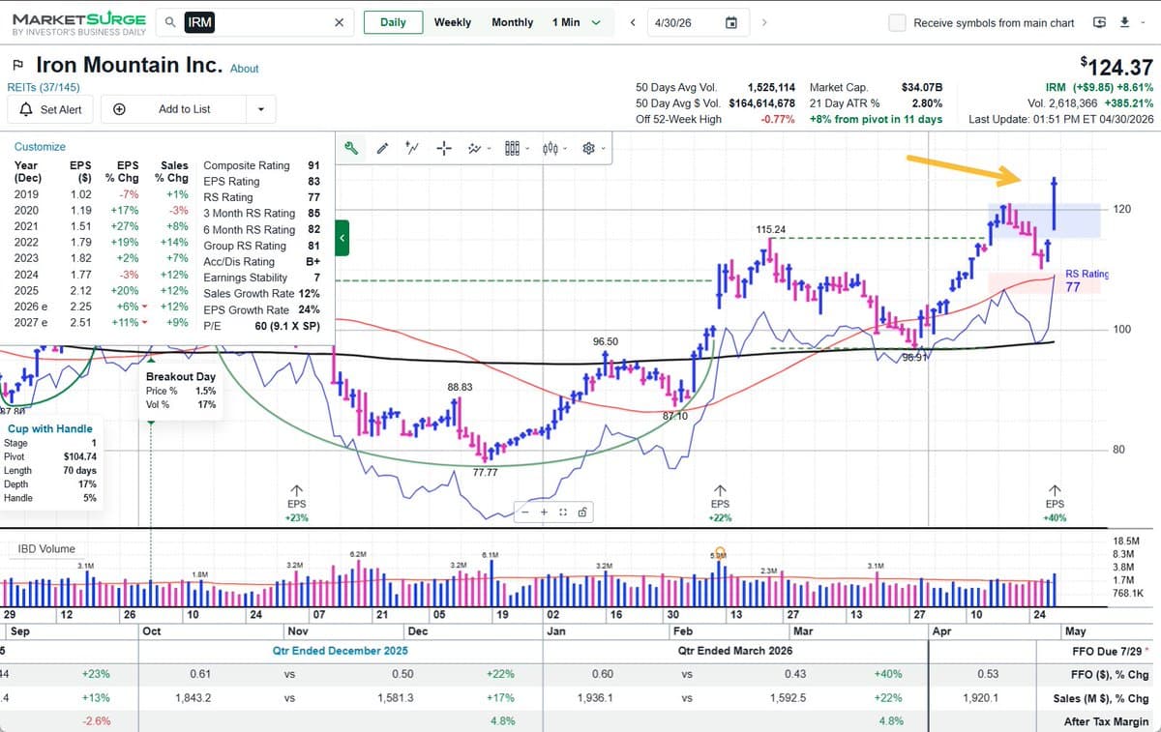
Task: Click the sync chart window icon
Action: coord(1099,22)
